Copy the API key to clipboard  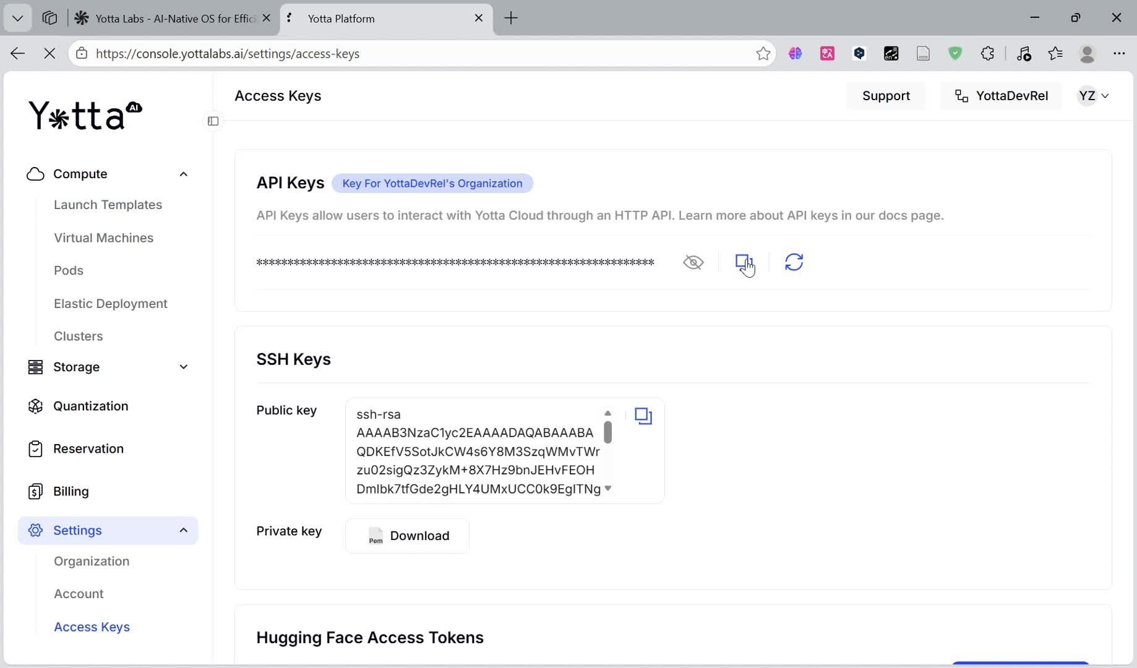(x=744, y=262)
